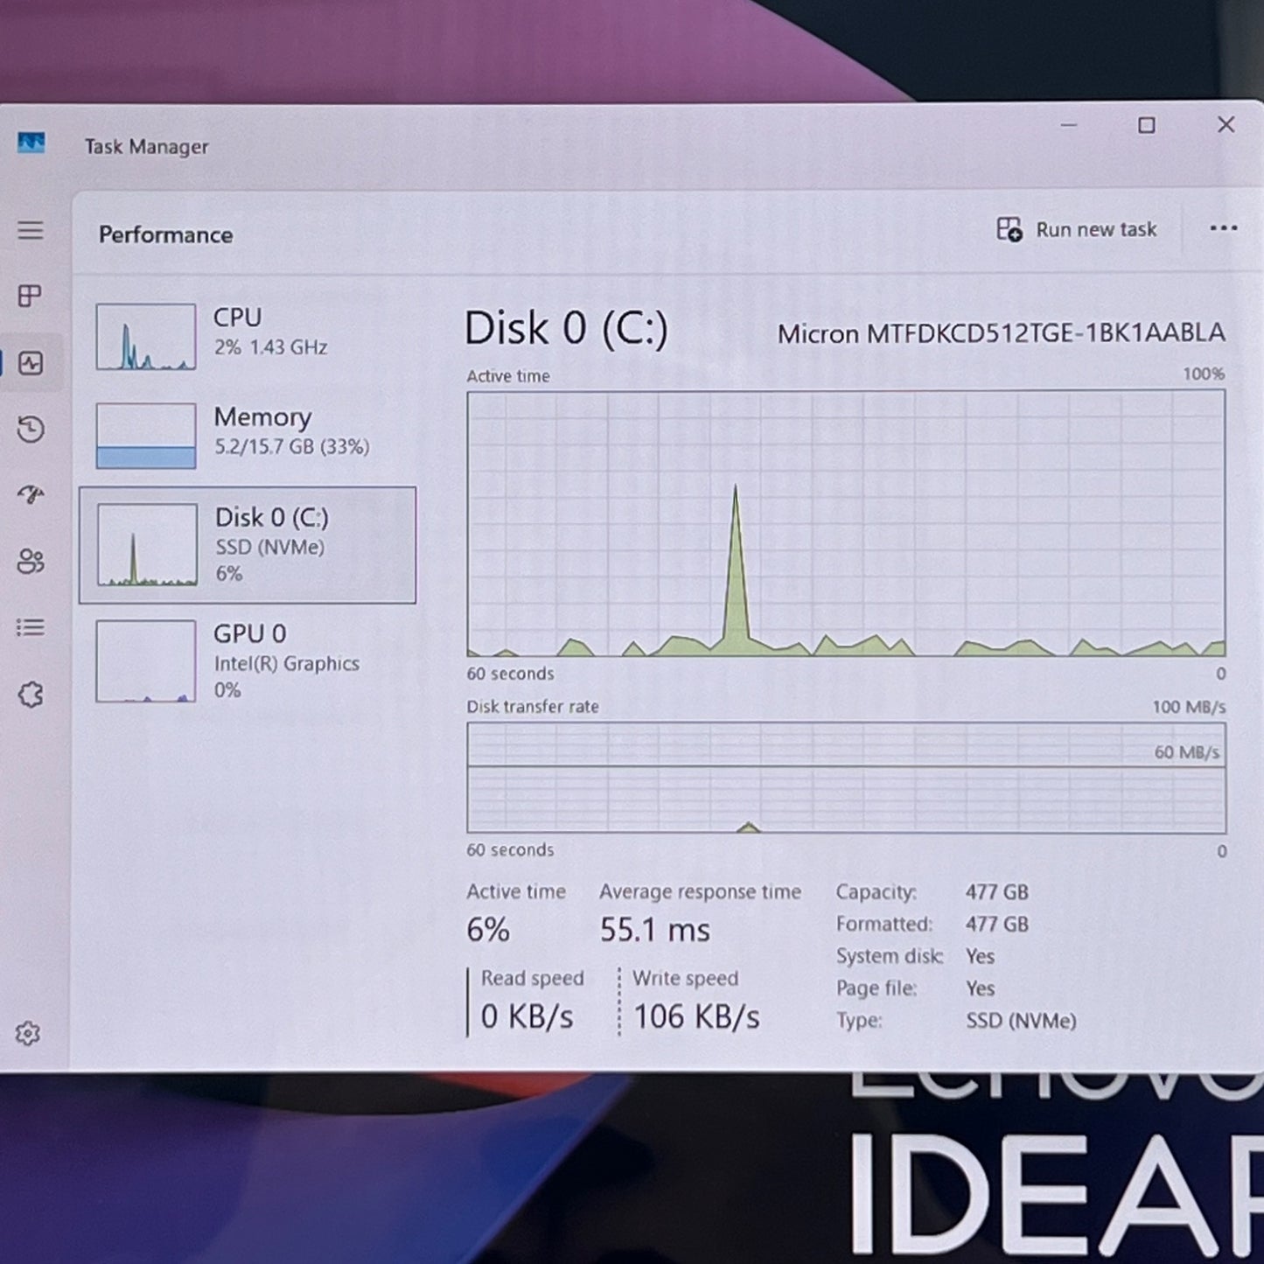
Task: Select the Disk 0 (C:) SSD entry
Action: coord(248,545)
